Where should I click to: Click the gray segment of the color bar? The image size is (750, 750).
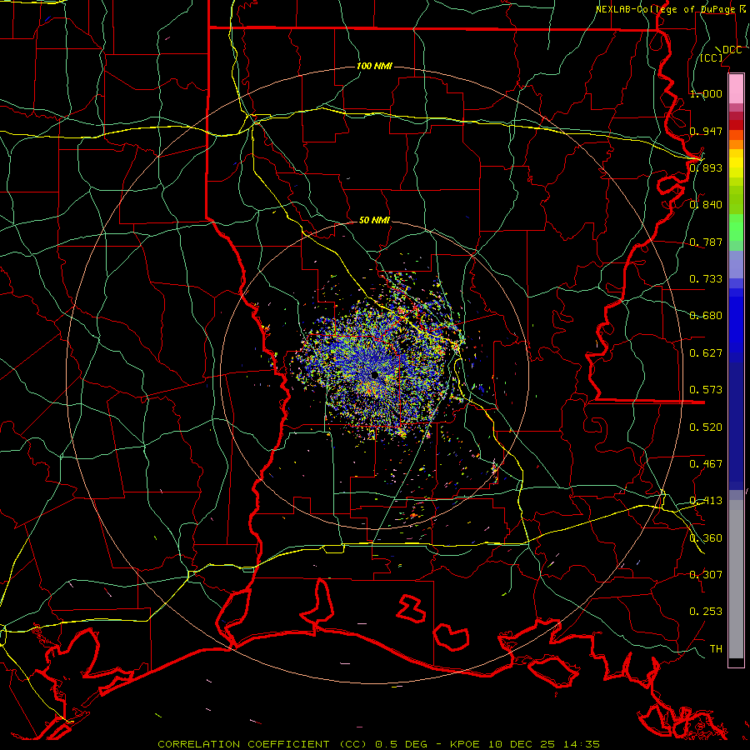[736, 579]
